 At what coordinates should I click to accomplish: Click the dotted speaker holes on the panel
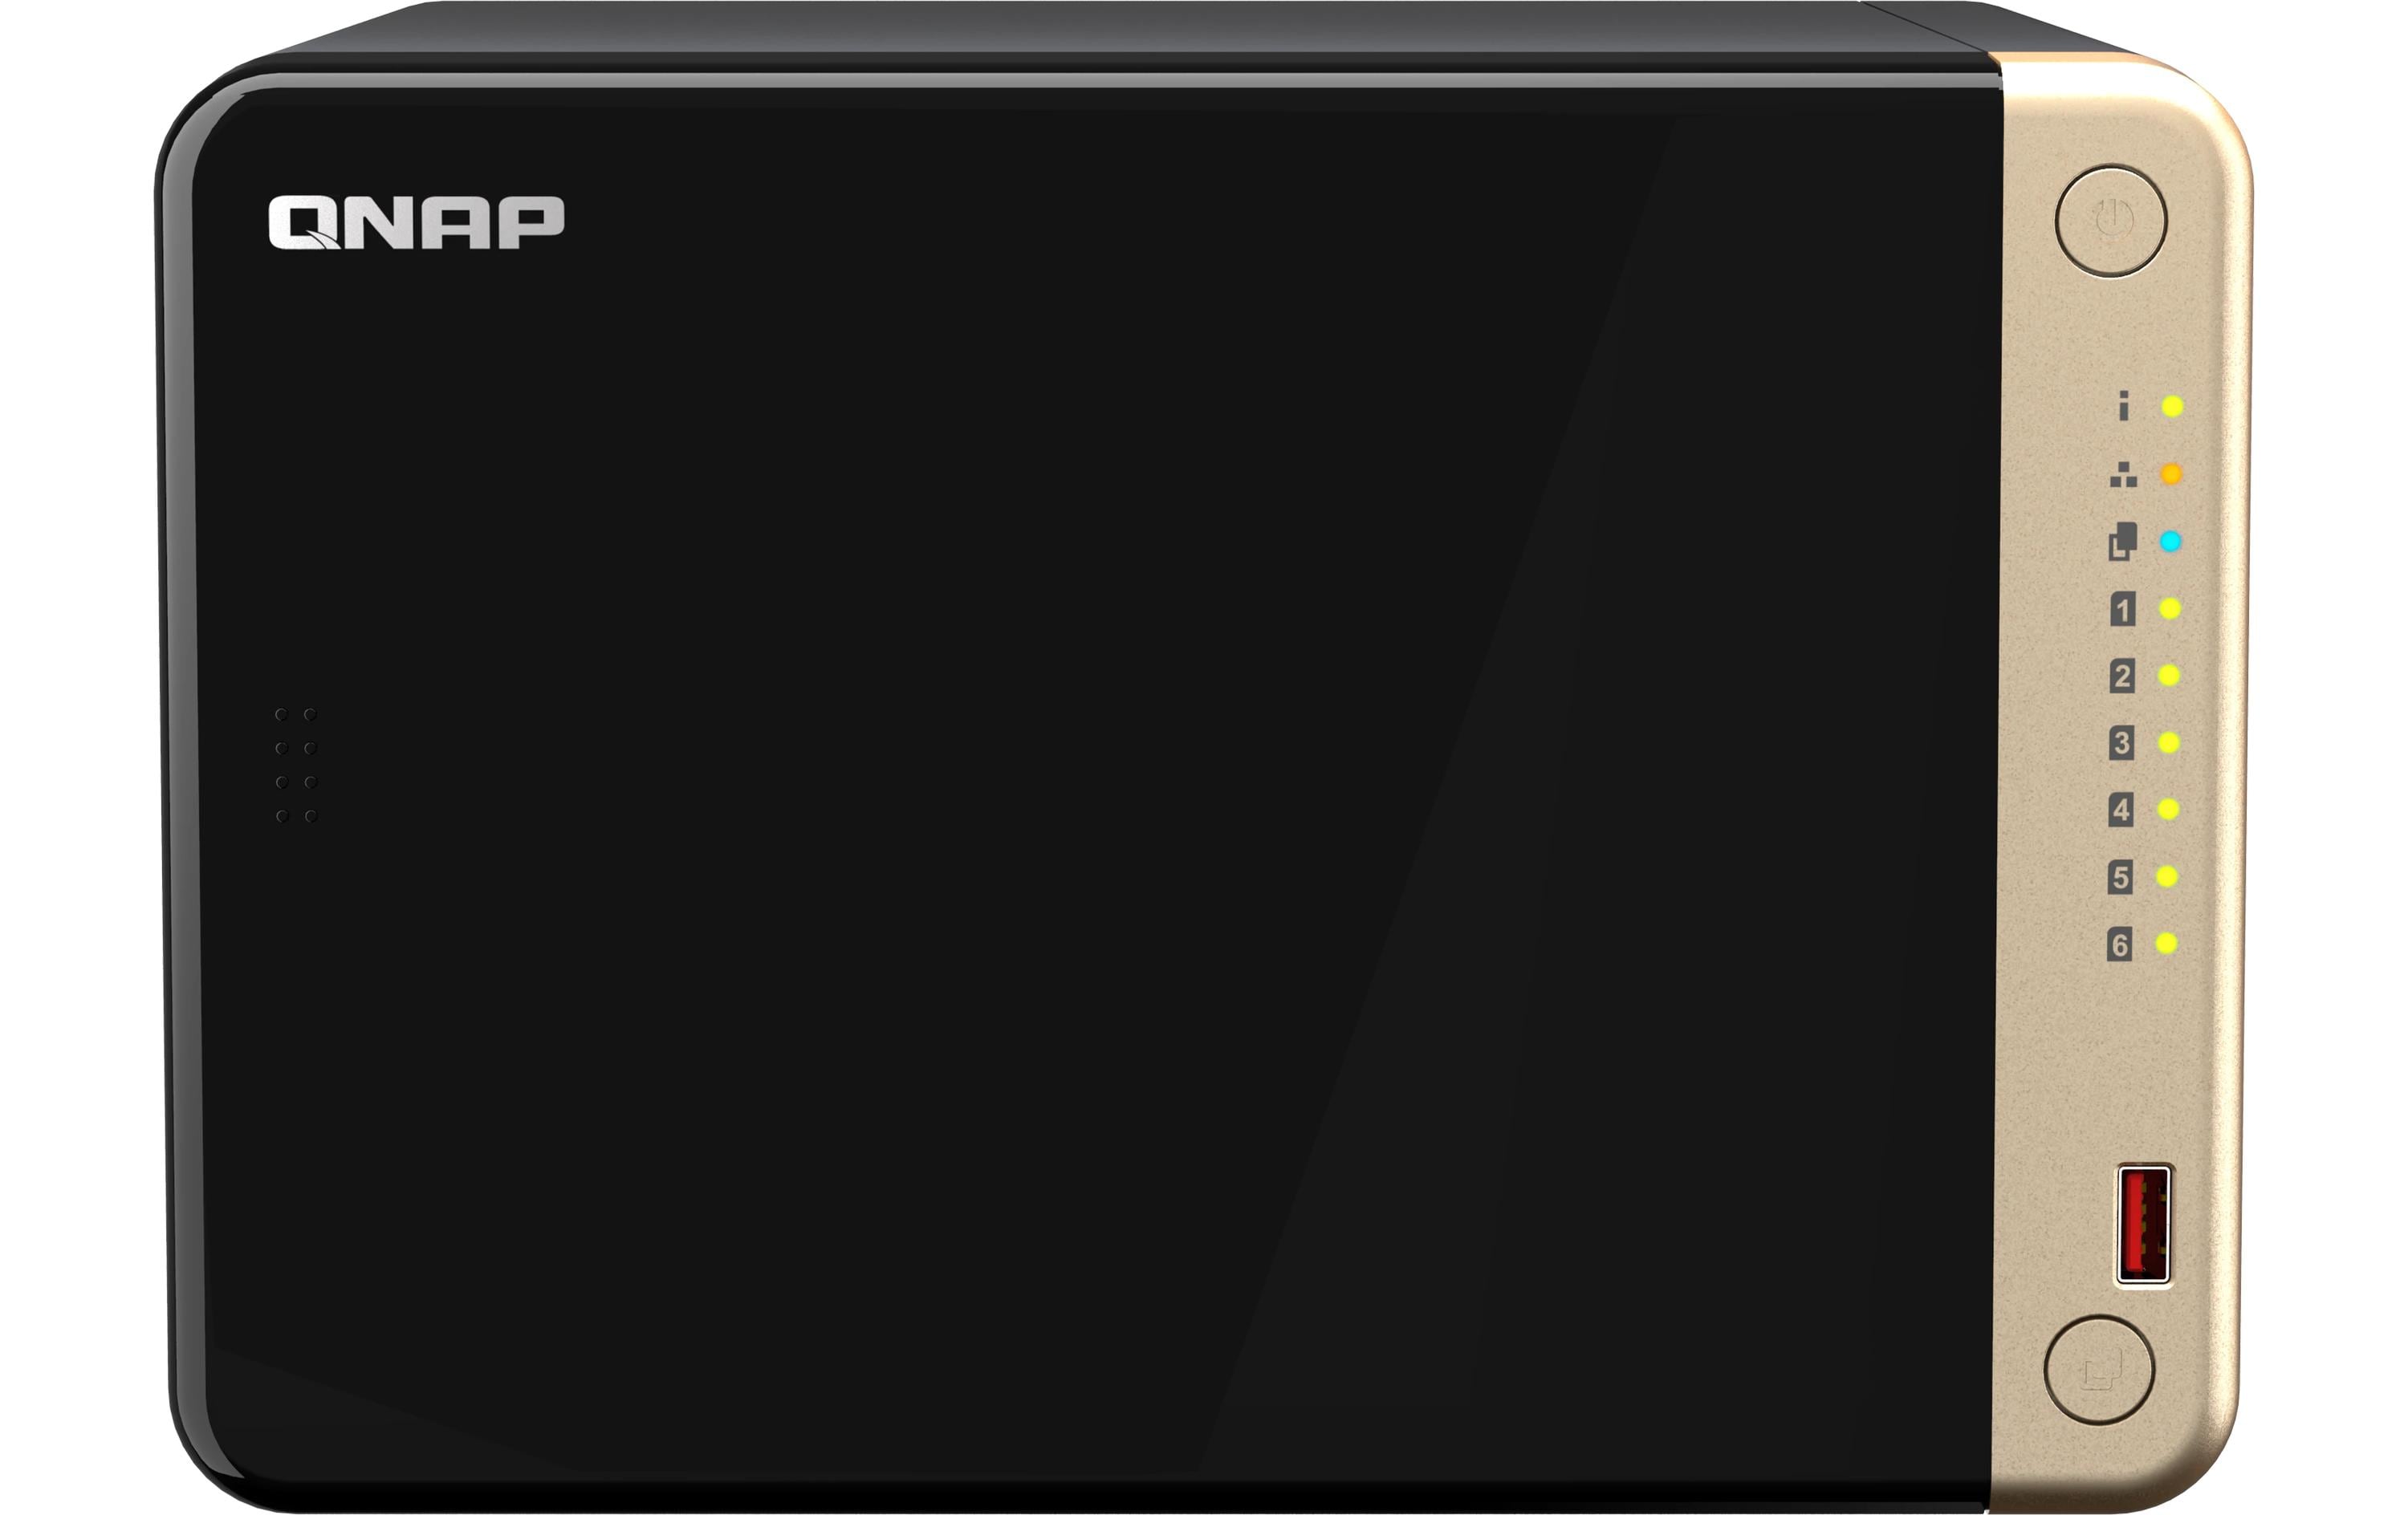296,765
